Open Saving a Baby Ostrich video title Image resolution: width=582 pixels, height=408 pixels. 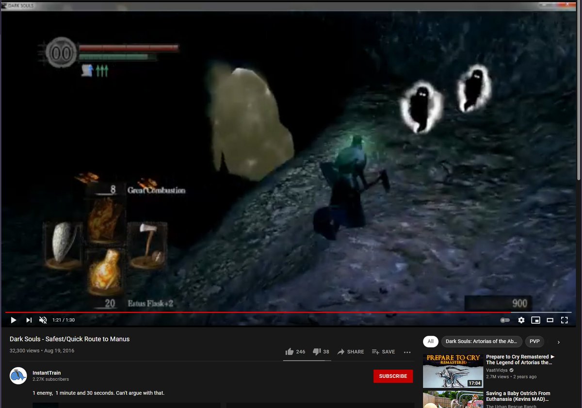518,396
